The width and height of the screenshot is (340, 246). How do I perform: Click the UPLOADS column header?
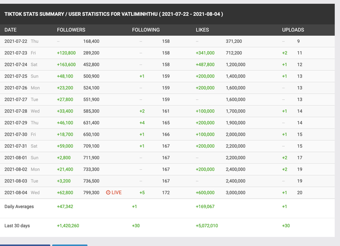point(293,30)
